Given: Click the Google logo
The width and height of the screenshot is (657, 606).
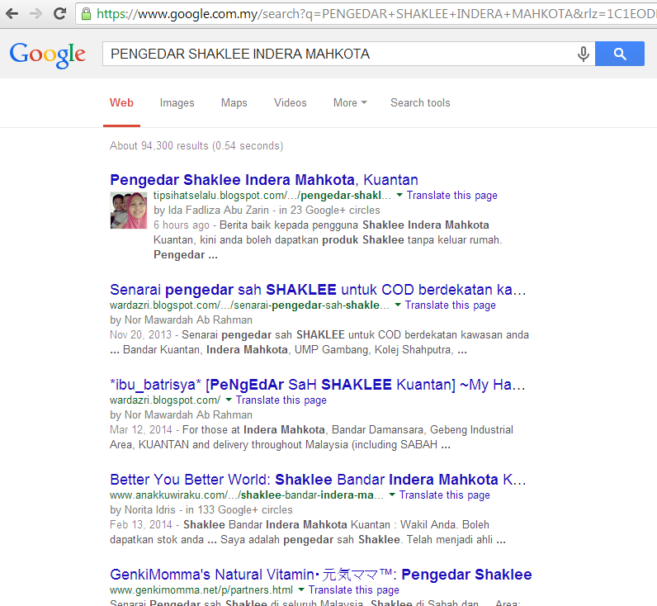Looking at the screenshot, I should 47,54.
